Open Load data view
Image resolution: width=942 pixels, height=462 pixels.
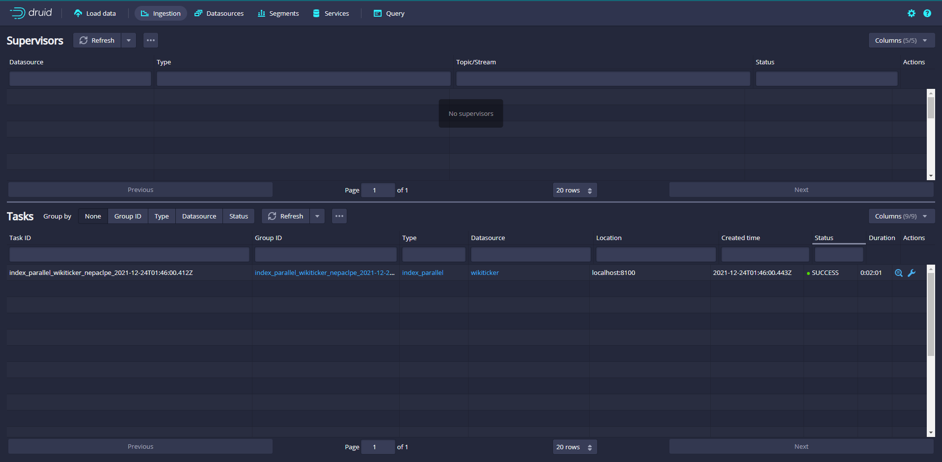(95, 13)
